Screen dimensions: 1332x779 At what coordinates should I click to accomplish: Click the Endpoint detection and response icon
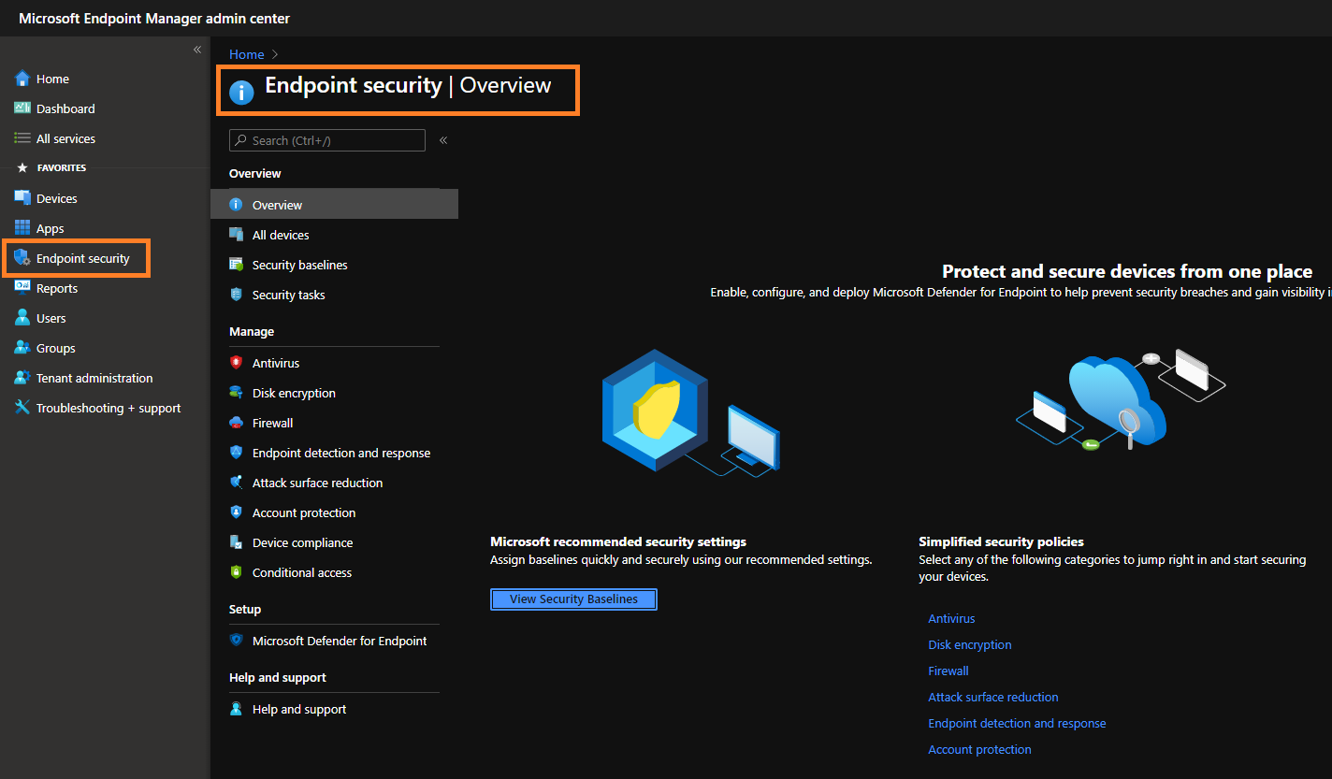coord(237,453)
